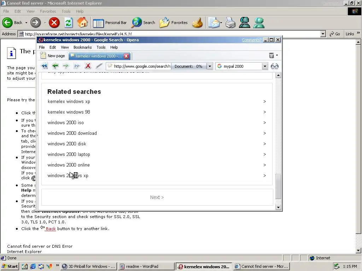Viewport: 362px width, 271px height.
Task: Click Opera's Forward arrow button
Action: pyautogui.click(x=66, y=66)
